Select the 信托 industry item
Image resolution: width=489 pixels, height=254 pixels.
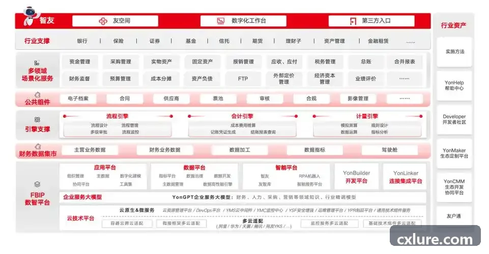[224, 41]
